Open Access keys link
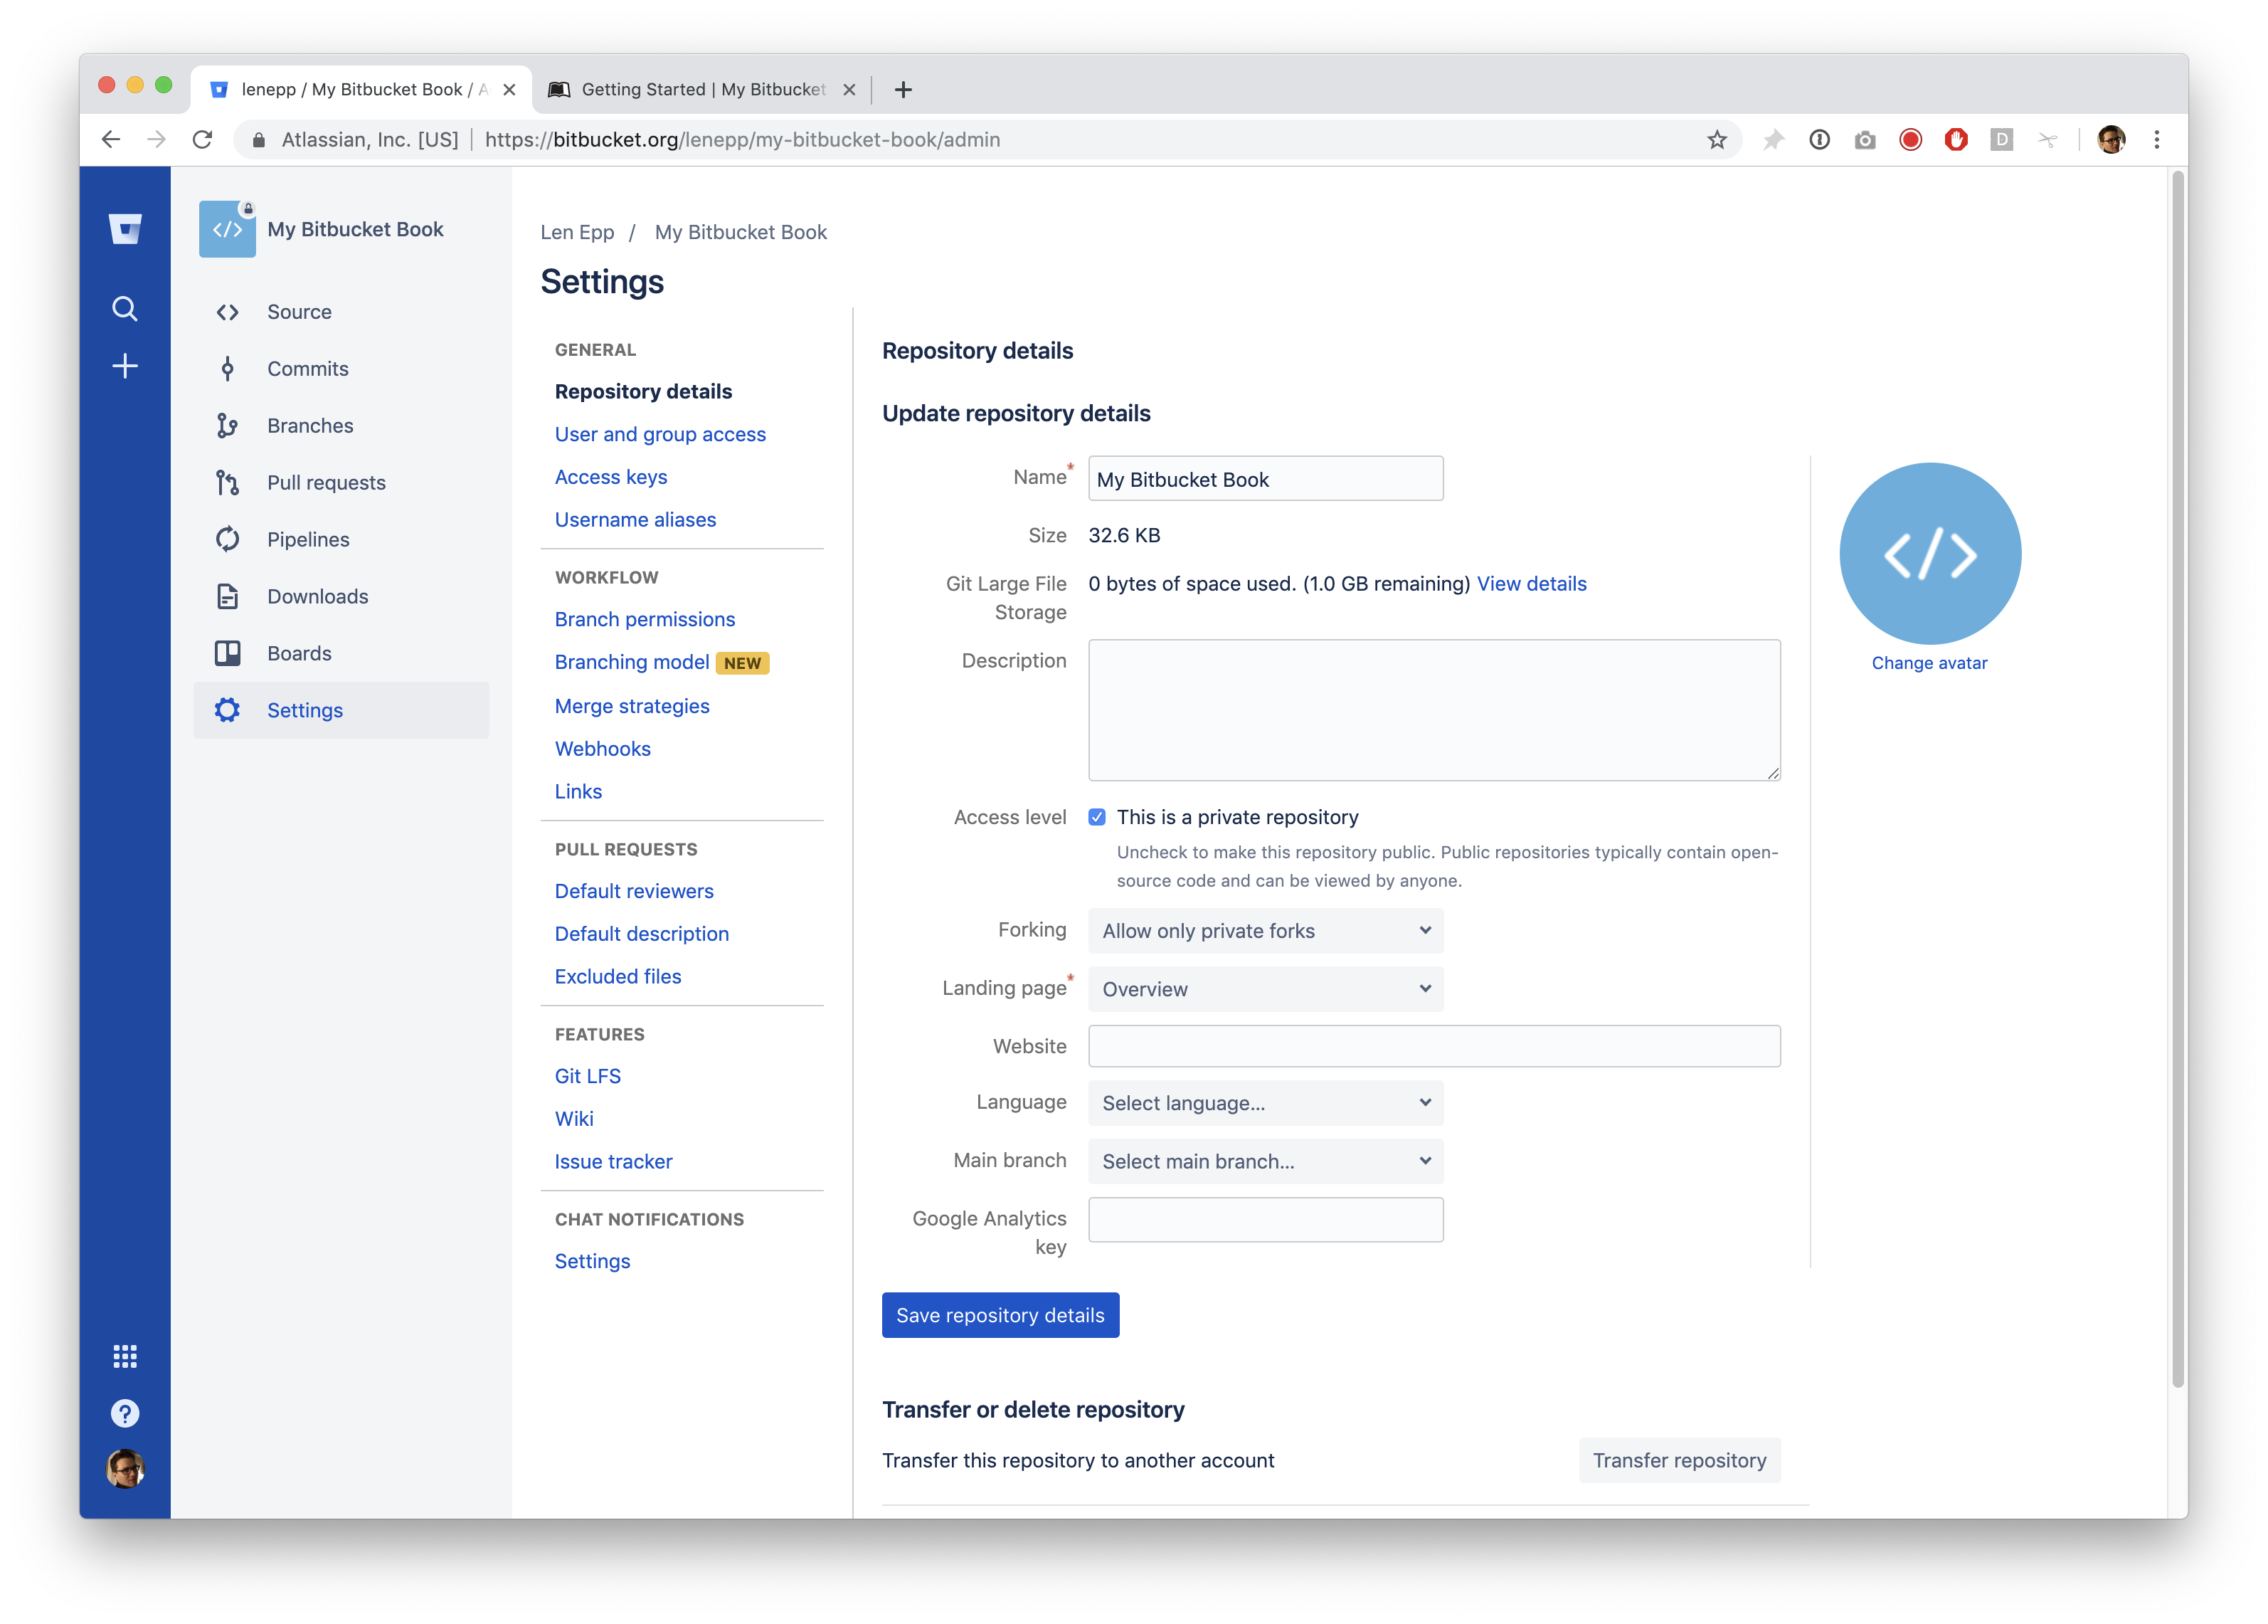Viewport: 2268px width, 1624px height. (x=610, y=477)
